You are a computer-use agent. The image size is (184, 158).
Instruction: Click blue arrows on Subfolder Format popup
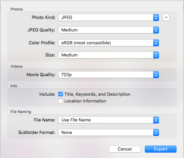[156, 133]
